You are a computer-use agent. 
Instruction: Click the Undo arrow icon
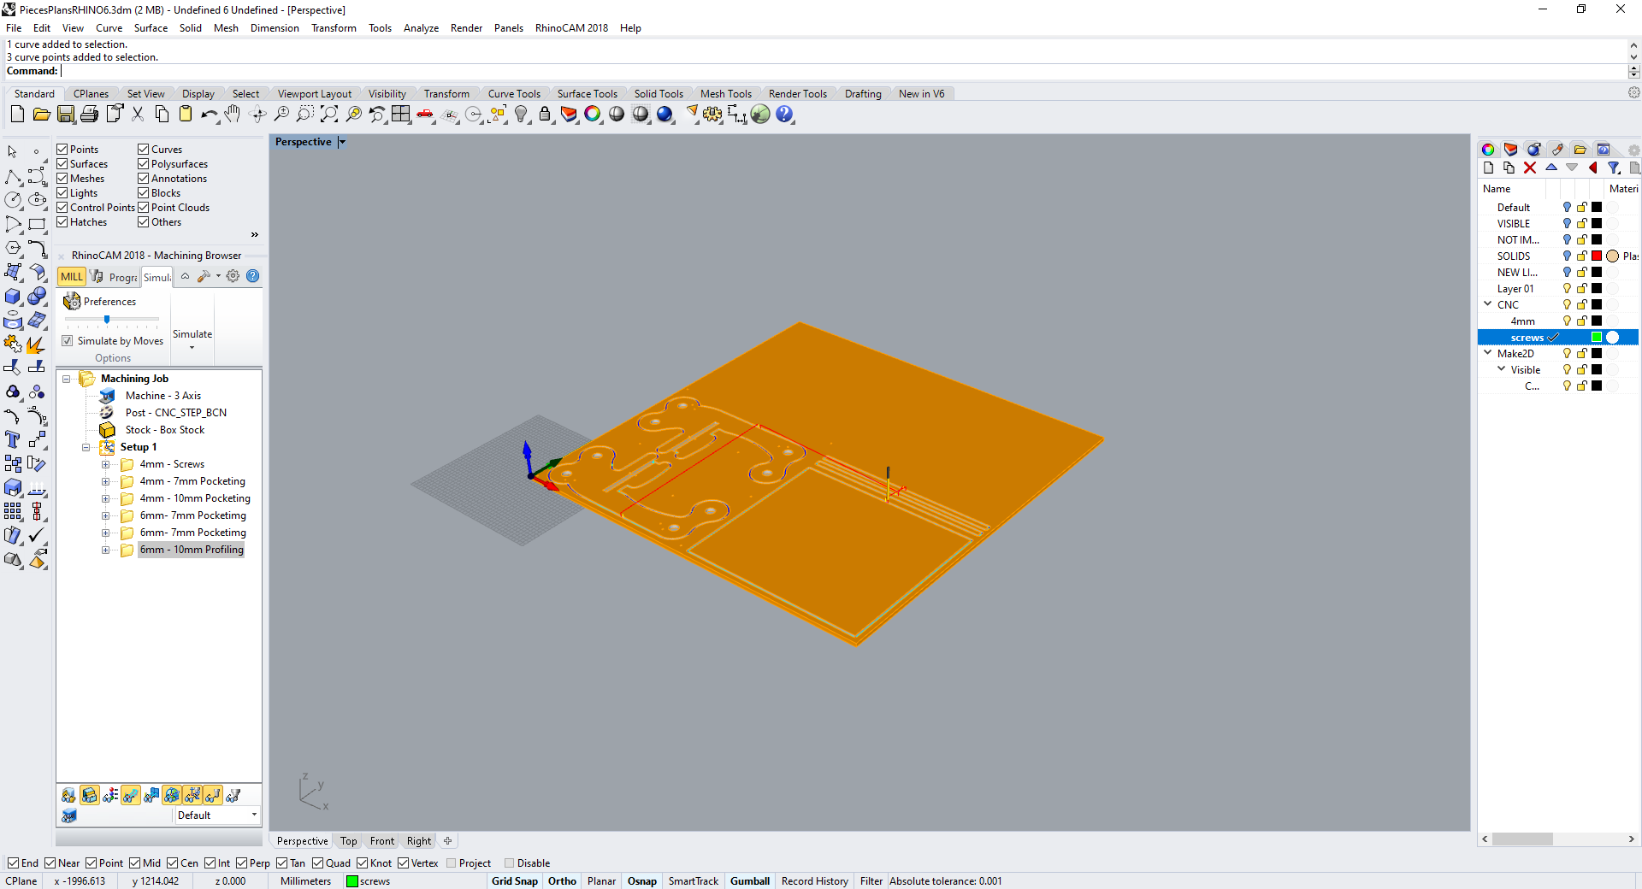point(210,114)
